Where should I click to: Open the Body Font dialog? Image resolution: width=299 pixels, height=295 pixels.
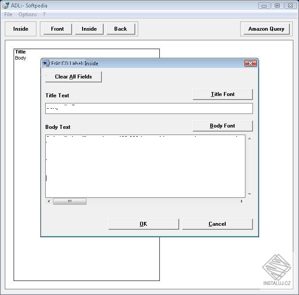tap(223, 126)
